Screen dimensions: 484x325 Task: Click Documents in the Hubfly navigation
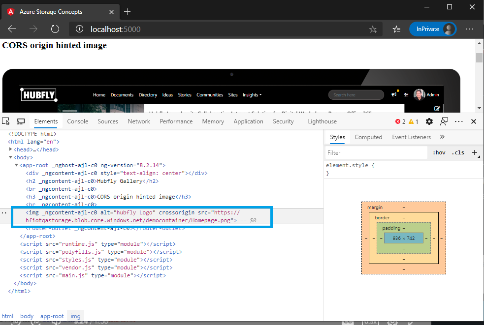[x=122, y=95]
